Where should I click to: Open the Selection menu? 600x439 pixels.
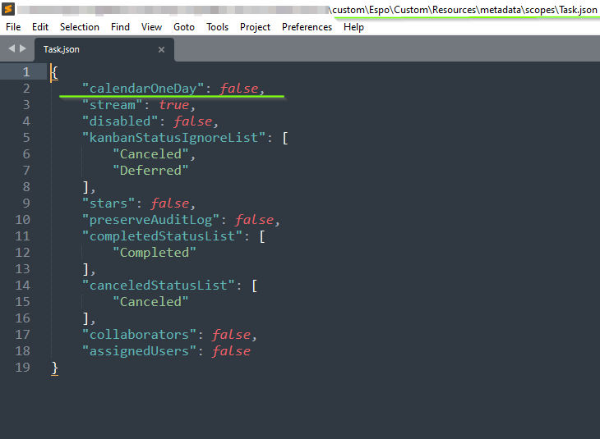[x=80, y=27]
